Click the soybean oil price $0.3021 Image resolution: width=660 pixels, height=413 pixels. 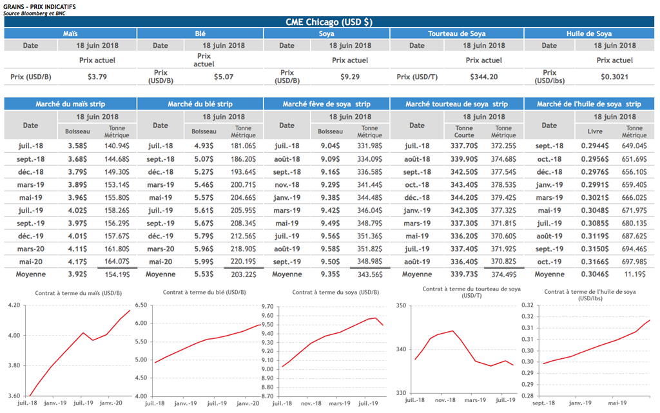(x=614, y=76)
